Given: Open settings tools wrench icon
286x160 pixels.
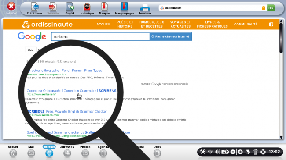Looking at the screenshot, I should (x=203, y=152).
